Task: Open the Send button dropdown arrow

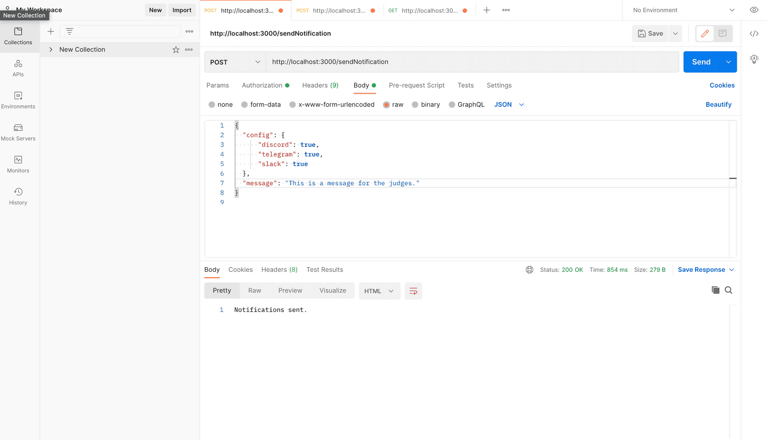Action: [x=728, y=62]
